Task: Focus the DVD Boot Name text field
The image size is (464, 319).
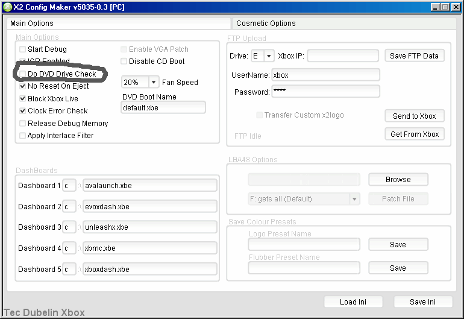Action: point(163,107)
